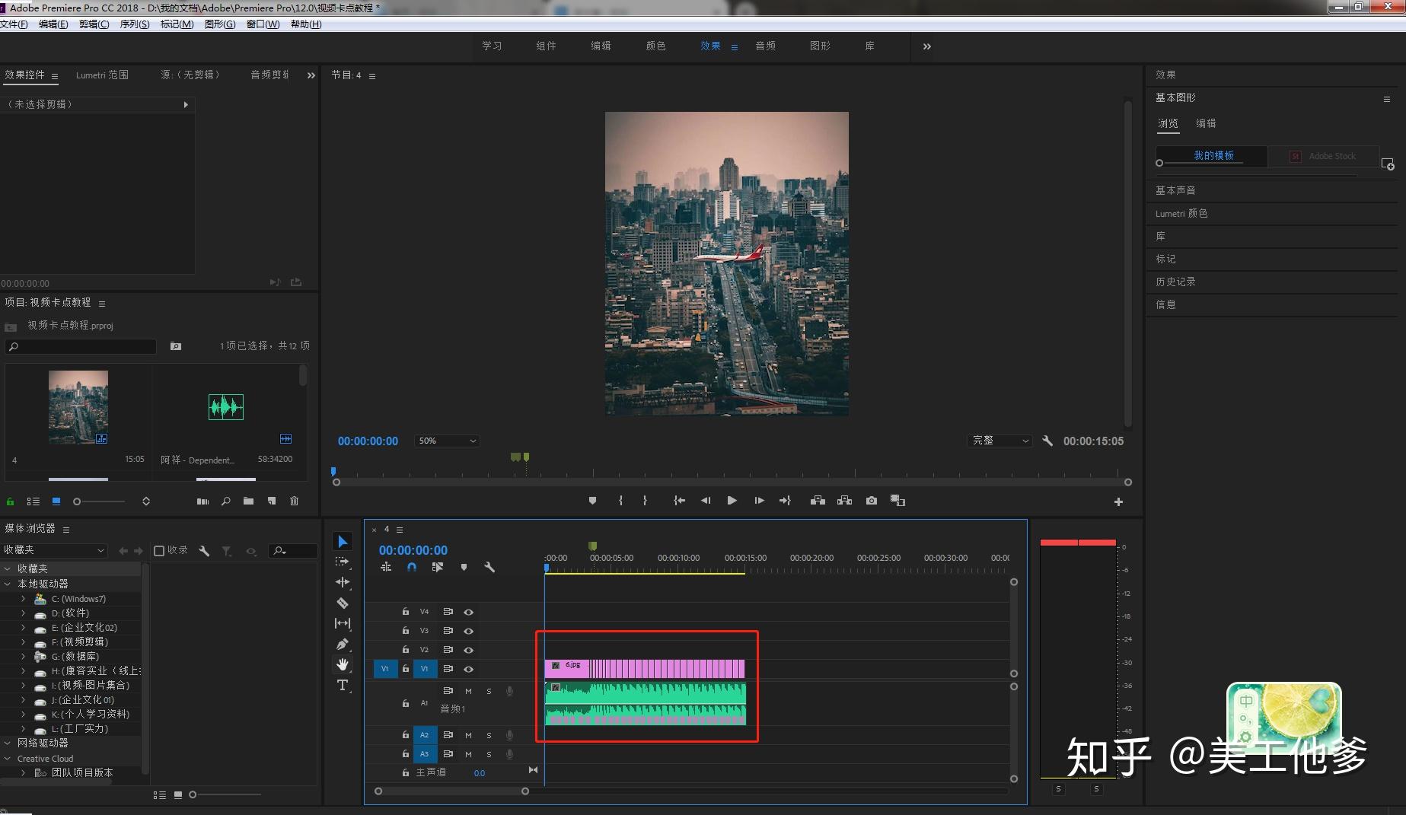This screenshot has height=815, width=1406.
Task: Delete the selected project item with the trash icon
Action: [295, 501]
